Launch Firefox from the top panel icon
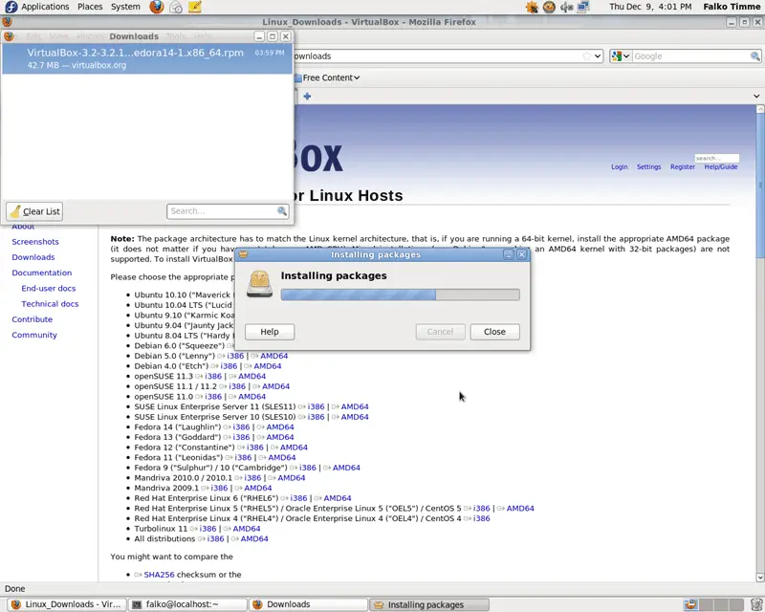The image size is (765, 612). [x=157, y=7]
